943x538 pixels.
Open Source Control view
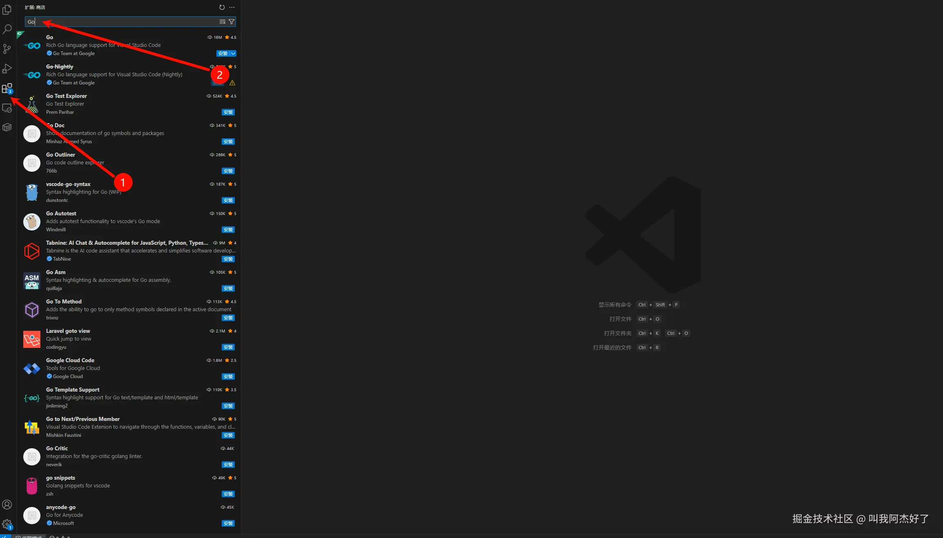click(7, 49)
